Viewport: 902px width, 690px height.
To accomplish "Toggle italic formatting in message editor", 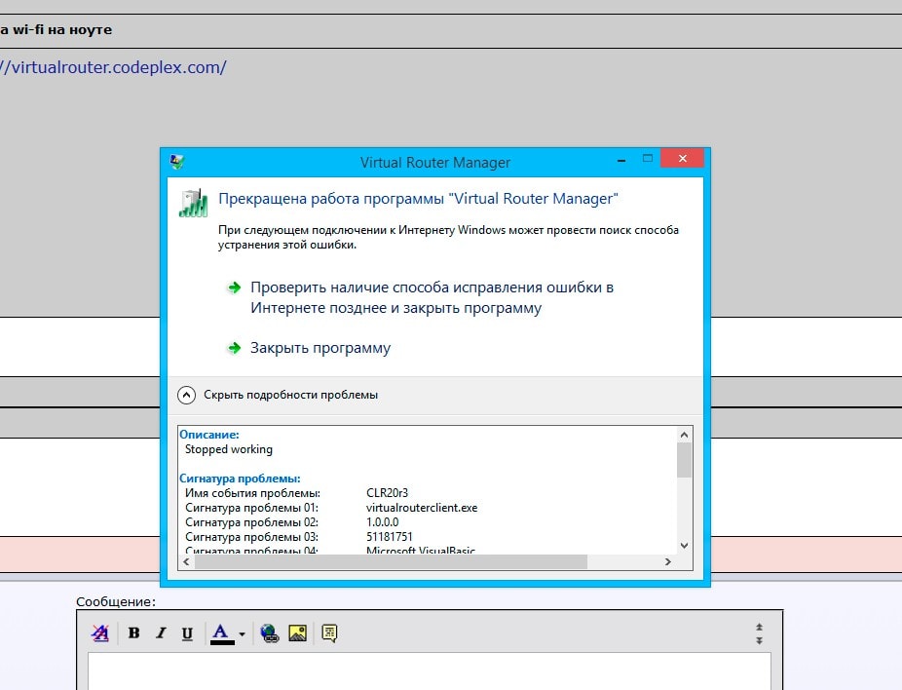I will tap(161, 632).
